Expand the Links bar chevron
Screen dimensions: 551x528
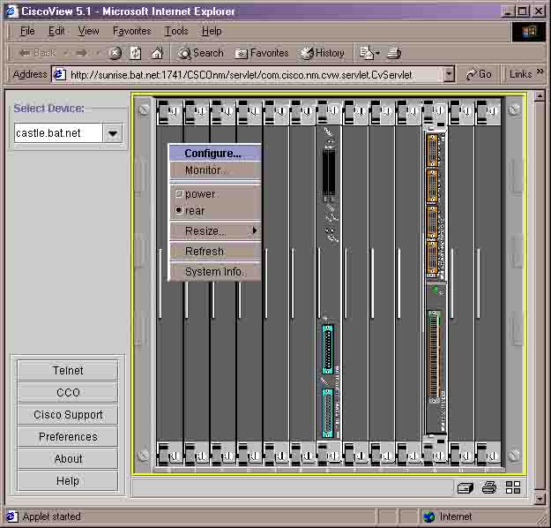point(540,72)
